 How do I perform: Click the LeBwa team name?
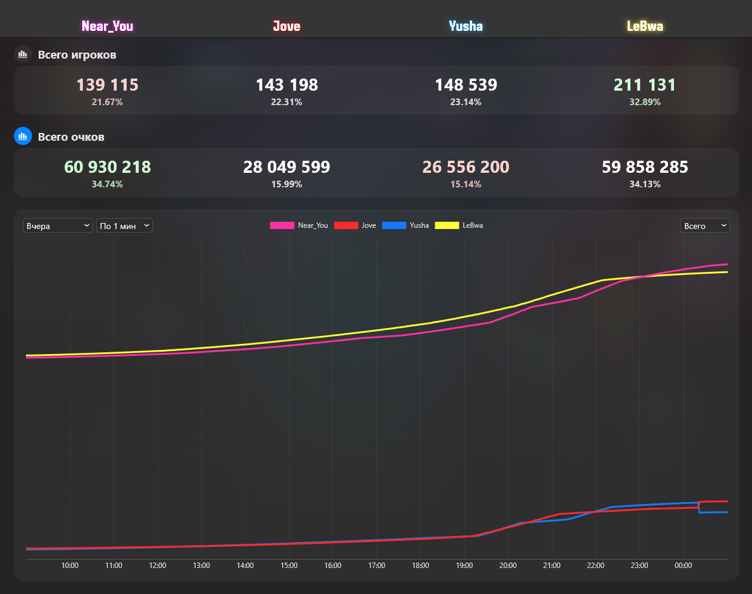pyautogui.click(x=645, y=26)
